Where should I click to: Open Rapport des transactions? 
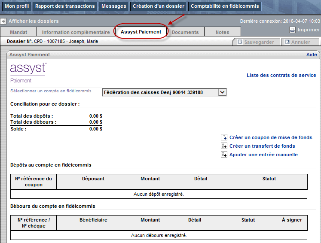(65, 6)
